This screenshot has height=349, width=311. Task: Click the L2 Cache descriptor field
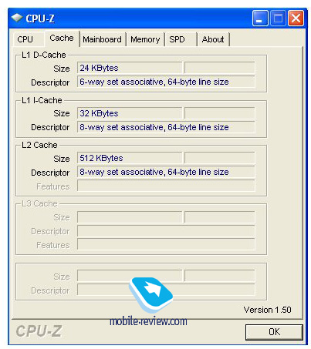[166, 172]
